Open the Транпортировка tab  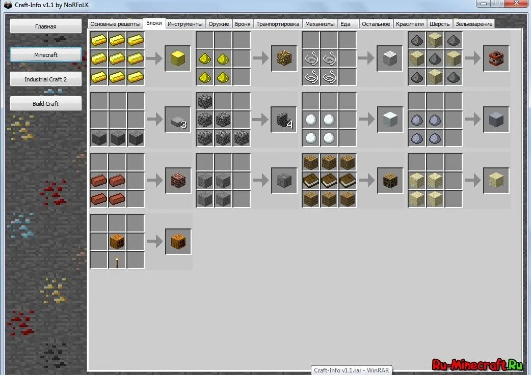(x=278, y=24)
